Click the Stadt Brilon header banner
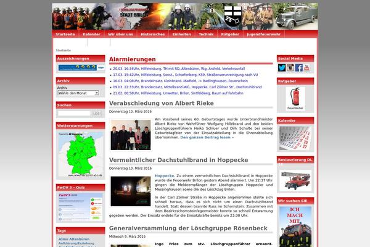 (x=185, y=16)
